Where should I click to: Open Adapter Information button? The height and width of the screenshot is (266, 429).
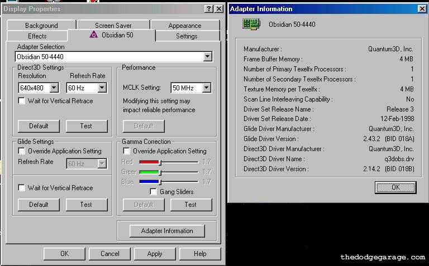(x=167, y=231)
